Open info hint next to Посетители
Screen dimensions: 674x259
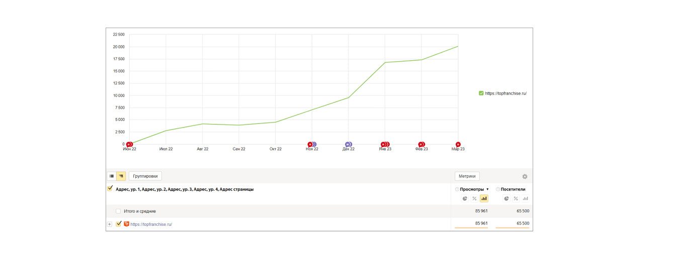pyautogui.click(x=498, y=189)
